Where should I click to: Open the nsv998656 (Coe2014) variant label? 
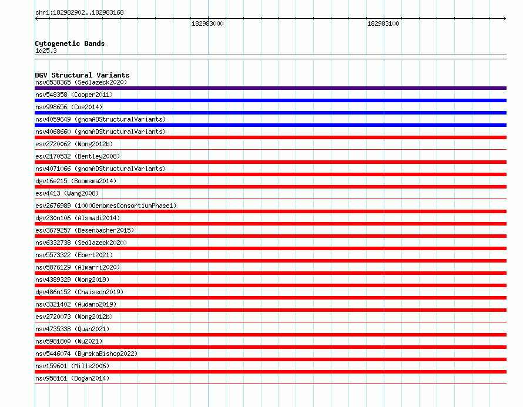(69, 107)
